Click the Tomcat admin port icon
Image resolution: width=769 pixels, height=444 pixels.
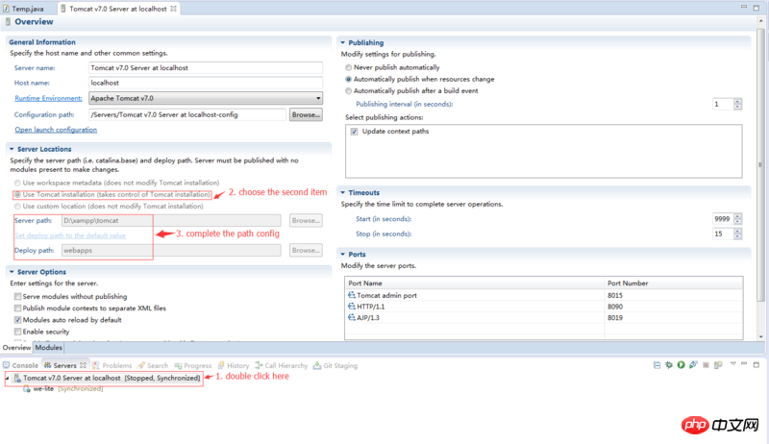point(352,295)
